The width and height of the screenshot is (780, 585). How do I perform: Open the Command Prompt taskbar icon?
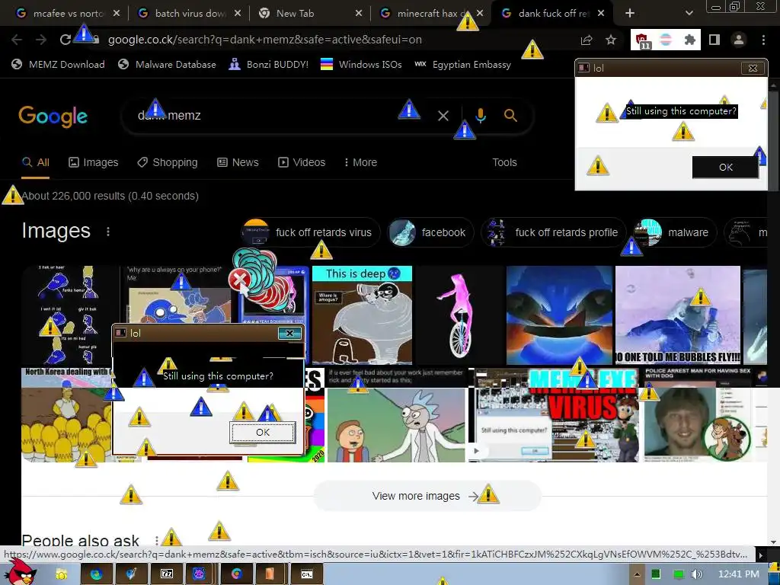pos(307,574)
